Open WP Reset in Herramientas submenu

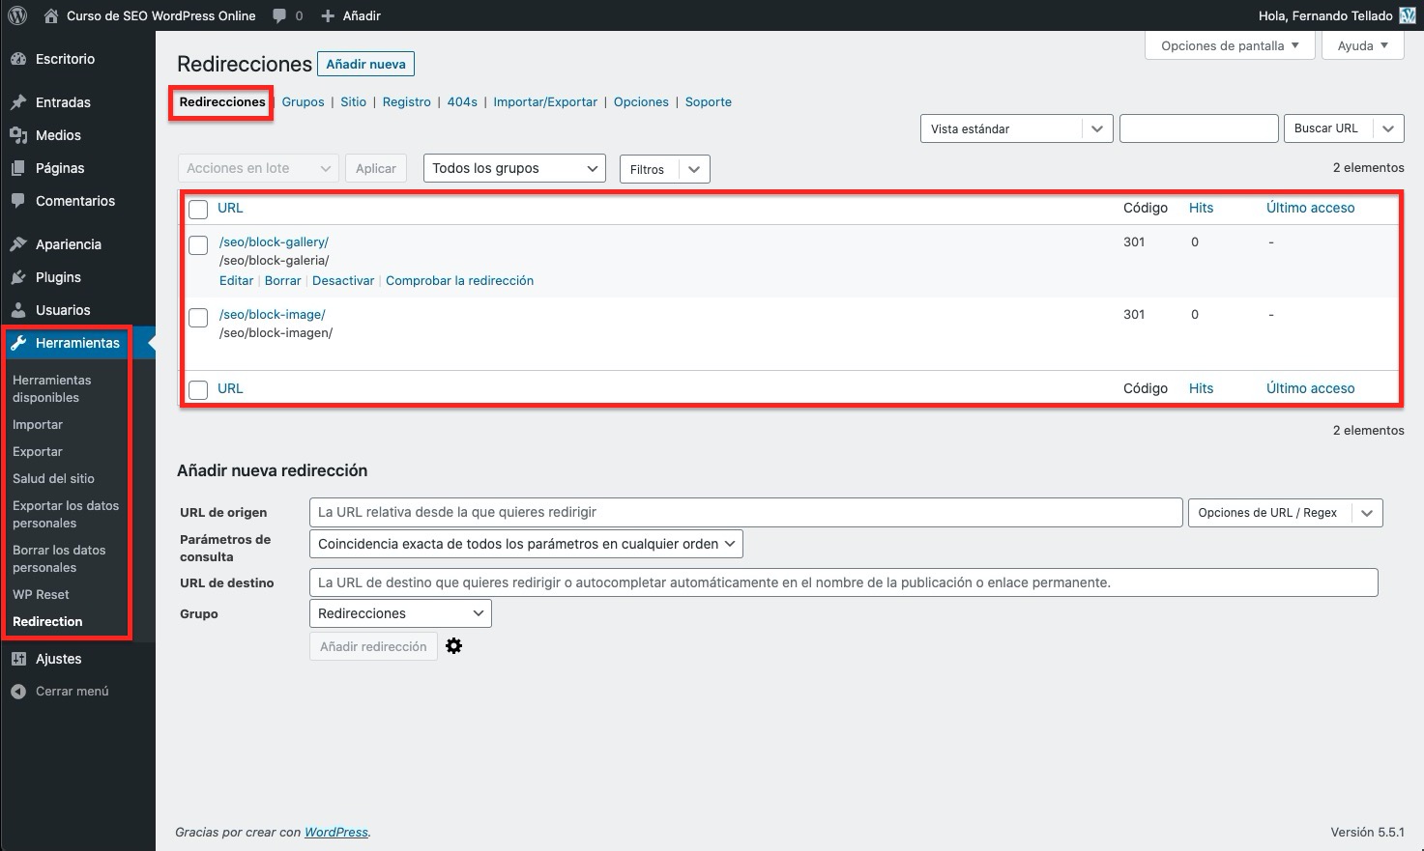point(41,594)
